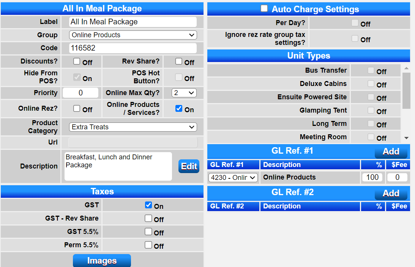Open the Group dropdown showing Online Products
This screenshot has width=415, height=267.
coord(133,35)
